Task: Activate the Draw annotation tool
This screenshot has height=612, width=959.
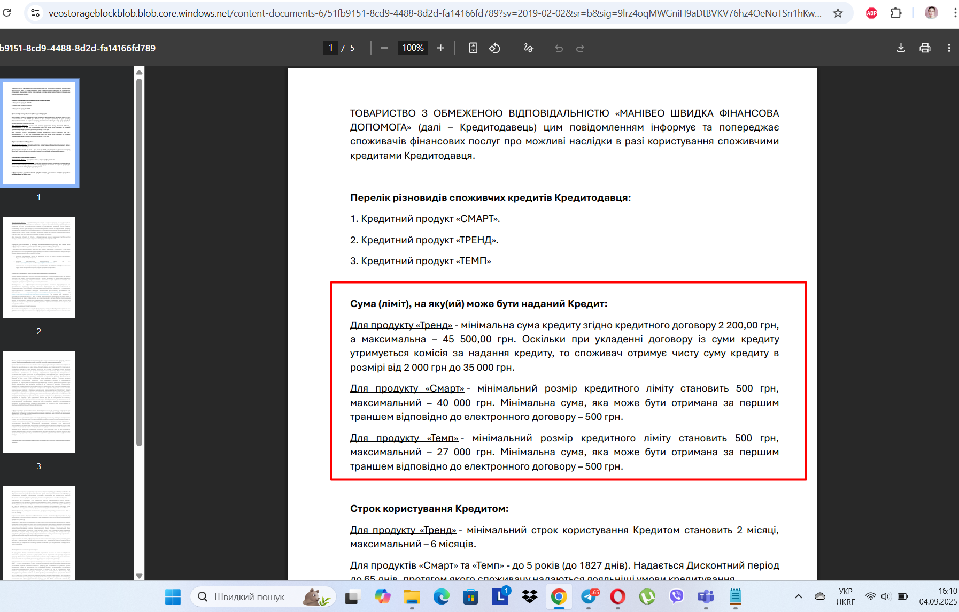Action: click(529, 48)
